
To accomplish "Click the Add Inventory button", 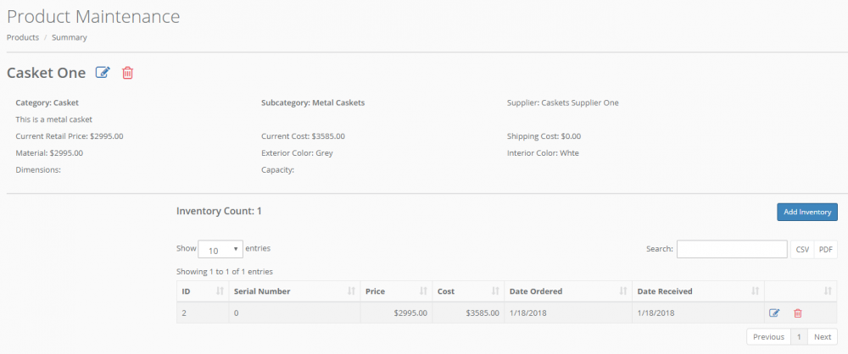I will (x=806, y=212).
